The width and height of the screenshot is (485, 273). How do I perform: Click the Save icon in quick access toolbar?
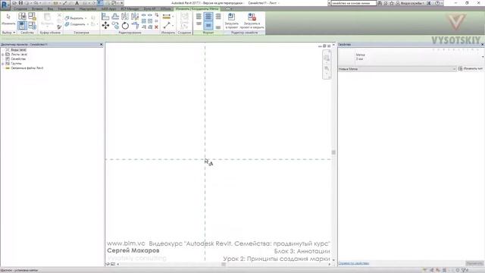click(x=20, y=3)
